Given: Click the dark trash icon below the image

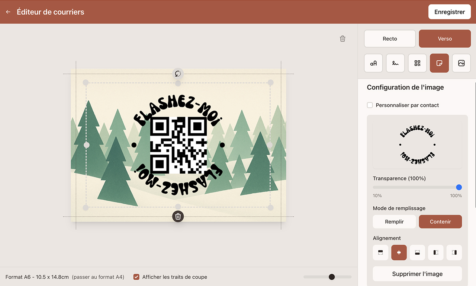Looking at the screenshot, I should pos(178,216).
